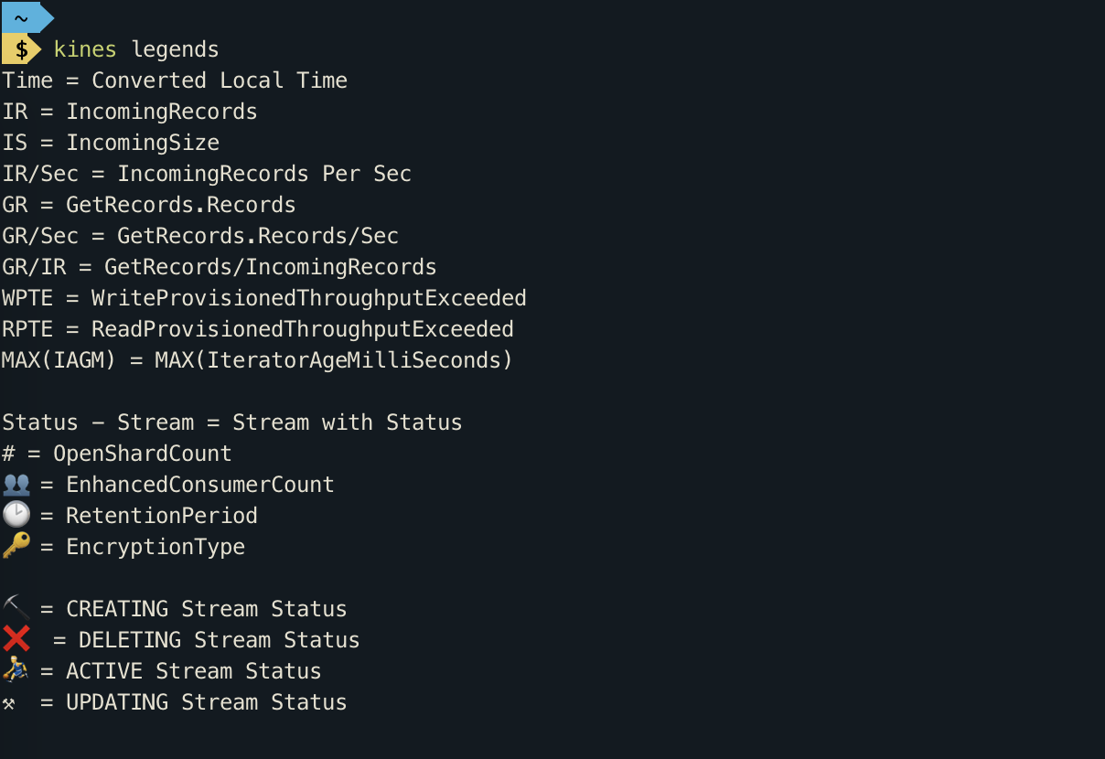Click the running person ACTIVE emoji
Viewport: 1105px width, 759px height.
[16, 670]
